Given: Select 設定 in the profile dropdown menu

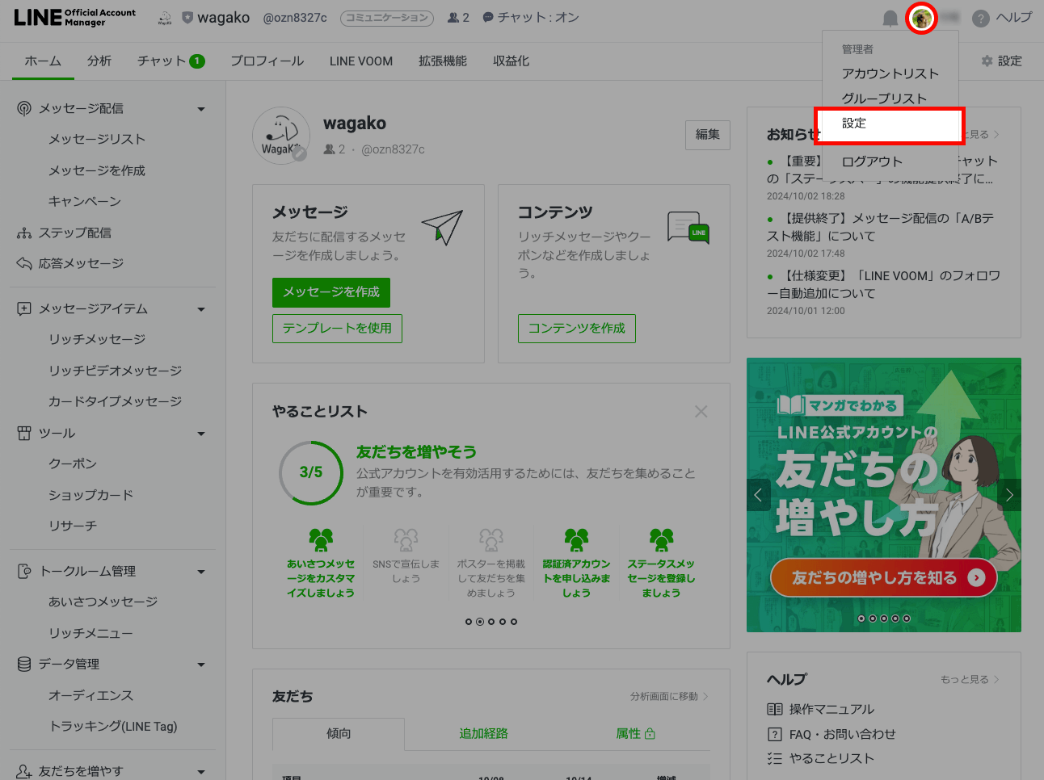Looking at the screenshot, I should 889,124.
